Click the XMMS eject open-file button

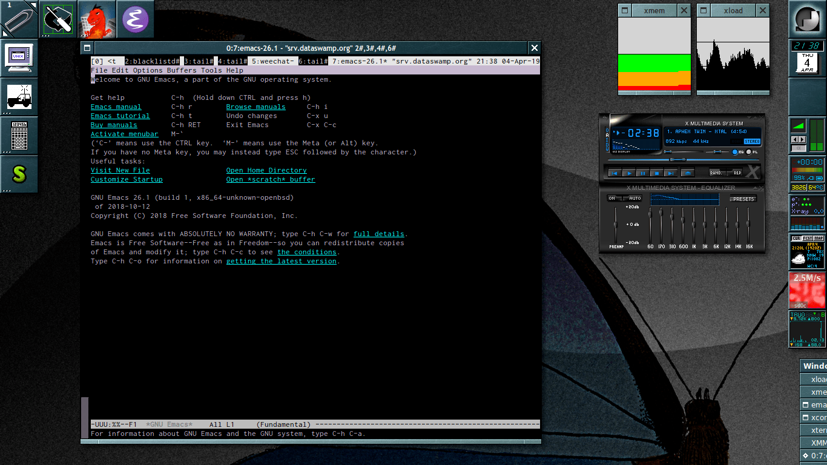point(688,173)
